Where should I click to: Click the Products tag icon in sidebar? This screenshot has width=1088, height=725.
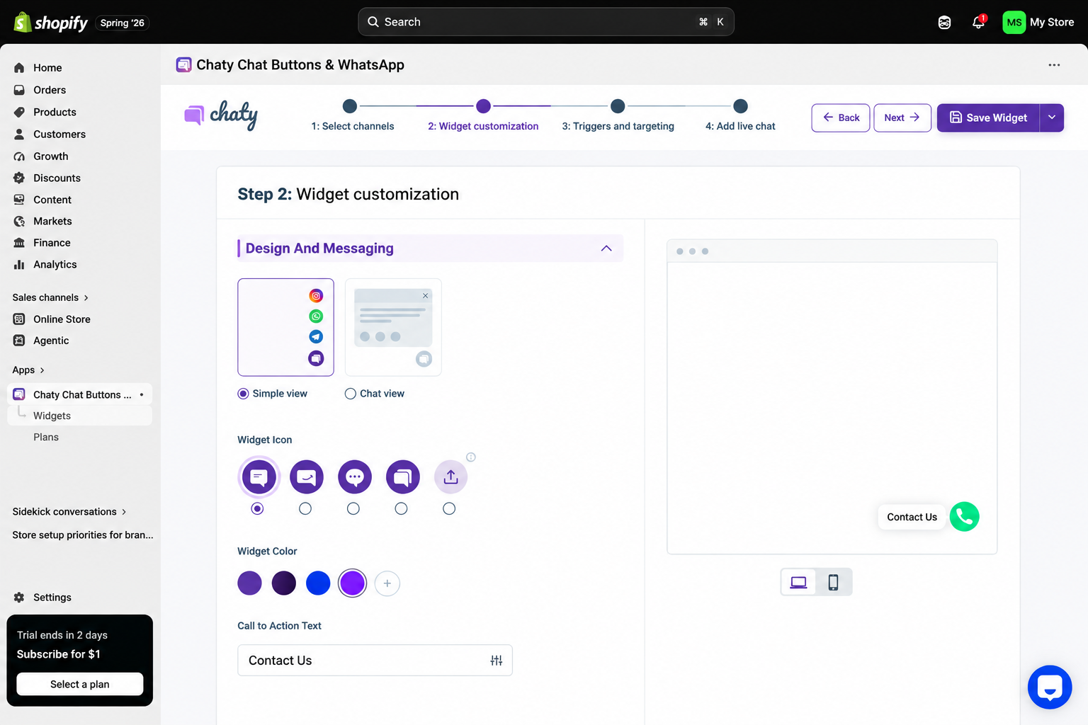click(x=19, y=112)
